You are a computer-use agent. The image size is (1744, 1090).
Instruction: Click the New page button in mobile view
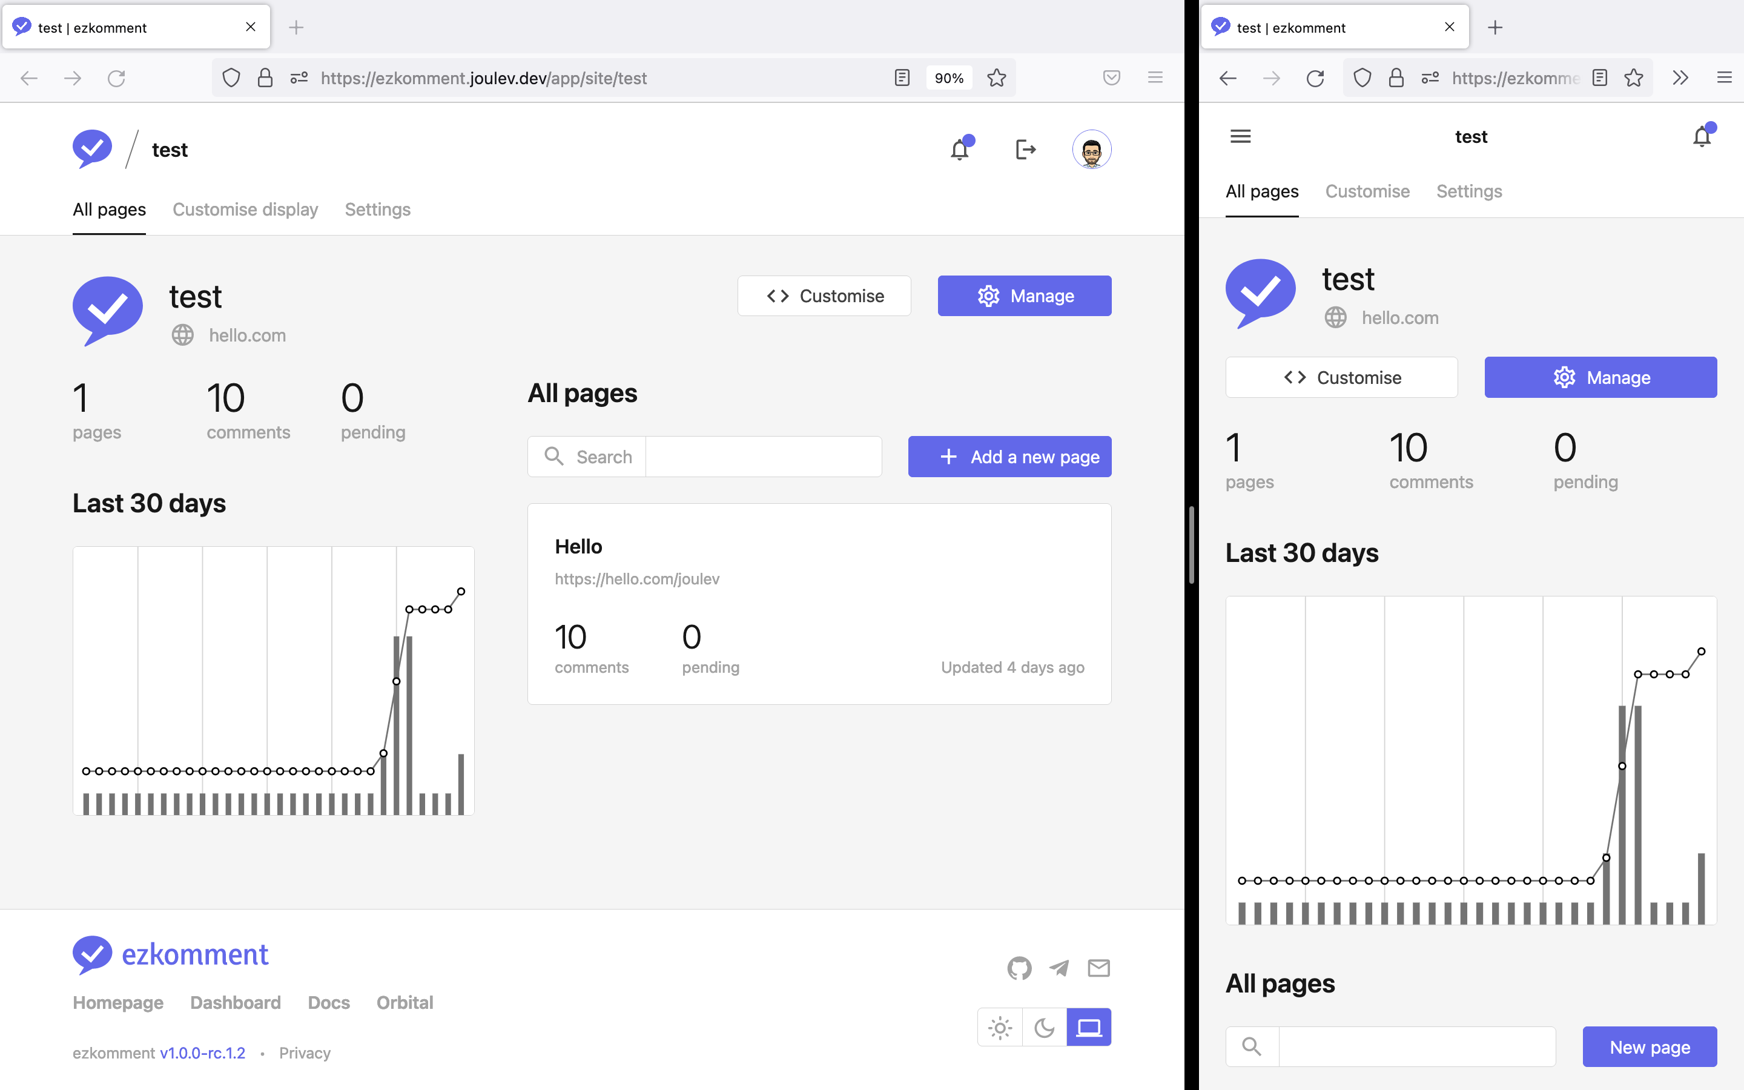point(1650,1045)
